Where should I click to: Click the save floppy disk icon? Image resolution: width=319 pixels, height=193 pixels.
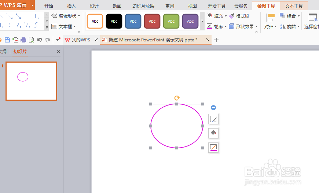tap(7, 40)
